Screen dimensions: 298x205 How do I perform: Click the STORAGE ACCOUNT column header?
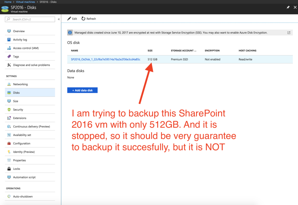point(183,51)
